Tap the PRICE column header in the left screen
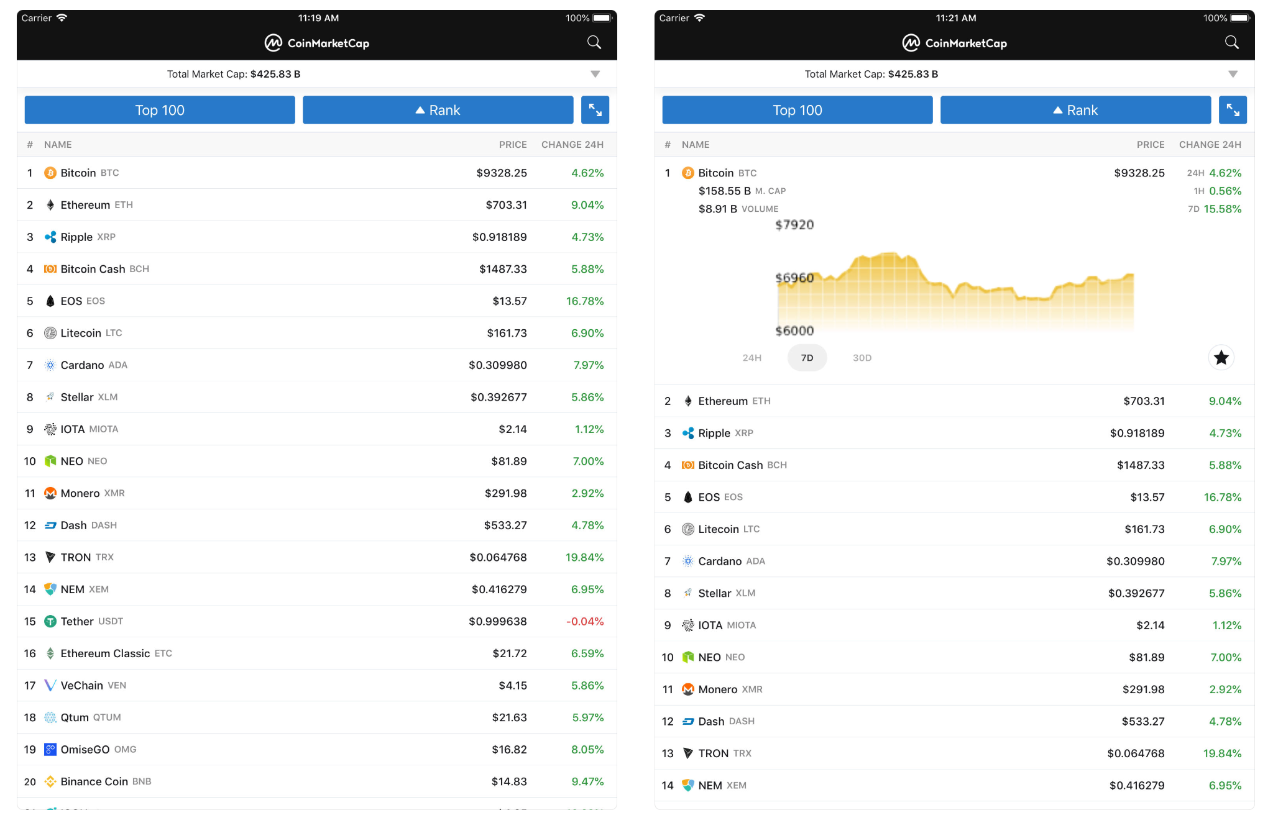Image resolution: width=1273 pixels, height=828 pixels. point(513,145)
